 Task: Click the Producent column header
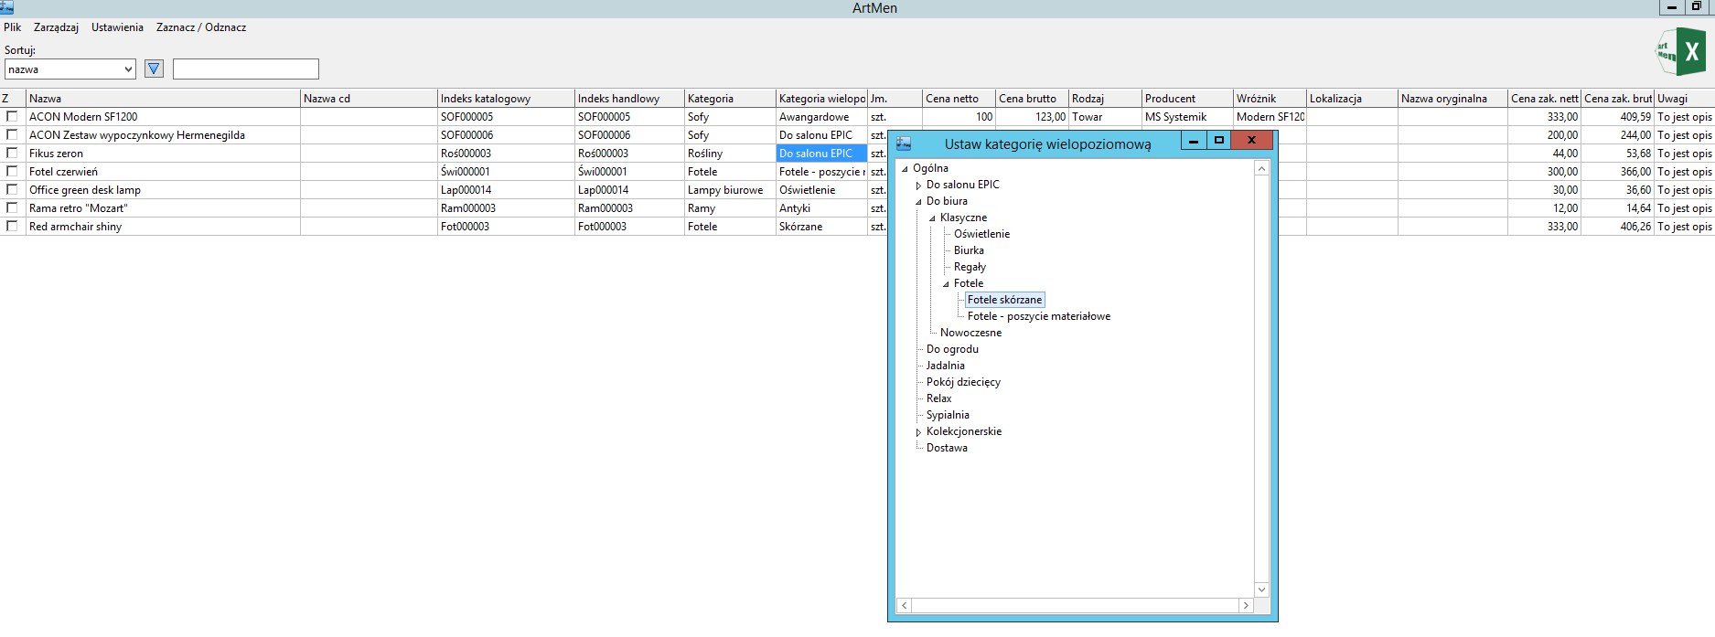click(1187, 98)
